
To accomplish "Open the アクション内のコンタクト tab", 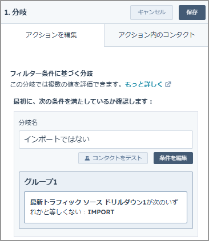I will tap(156, 35).
